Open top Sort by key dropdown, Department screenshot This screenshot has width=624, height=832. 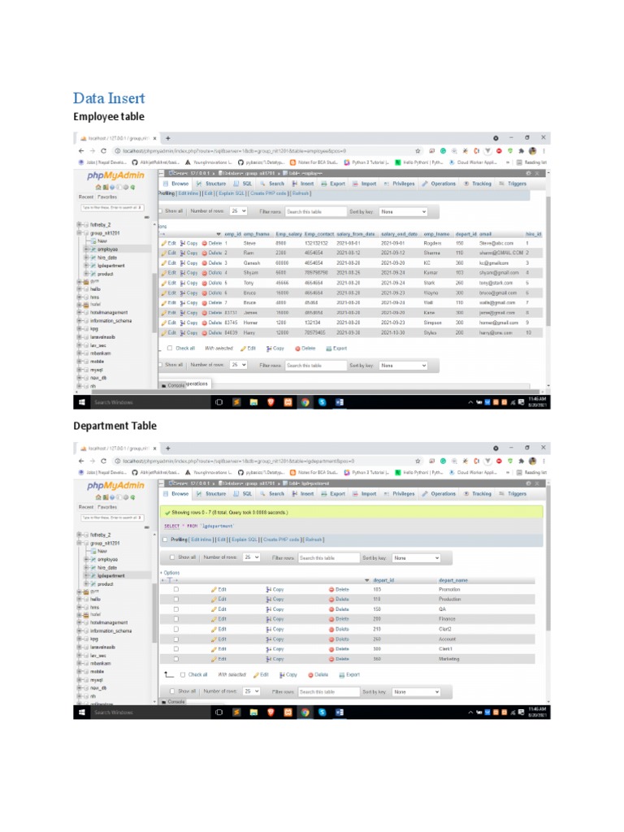tap(417, 558)
